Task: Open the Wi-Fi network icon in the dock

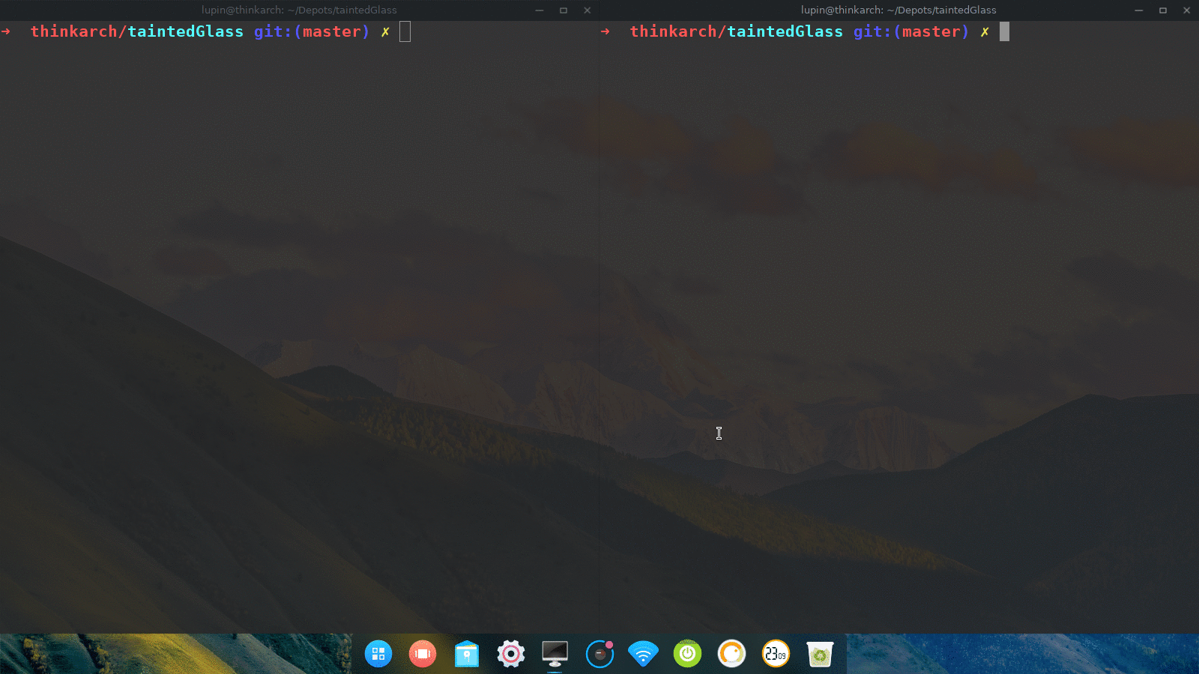Action: 643,654
